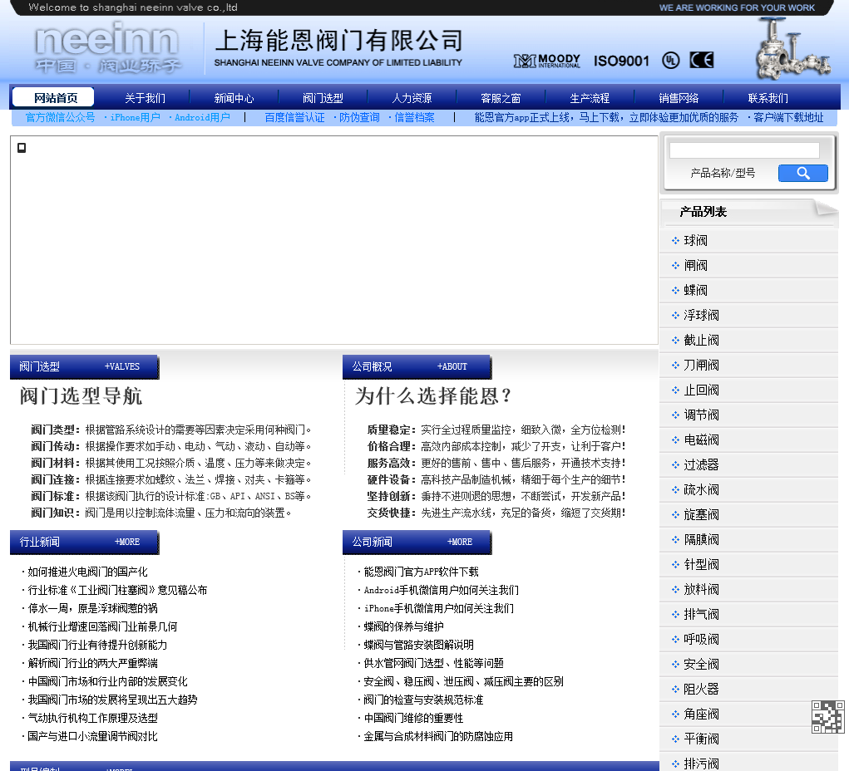Click the neeinn company logo

pyautogui.click(x=108, y=48)
